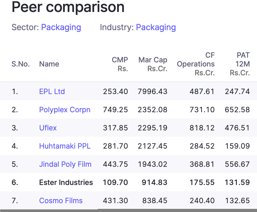Click Uflex CF Operations value 818.12
257x212 pixels.
(202, 128)
